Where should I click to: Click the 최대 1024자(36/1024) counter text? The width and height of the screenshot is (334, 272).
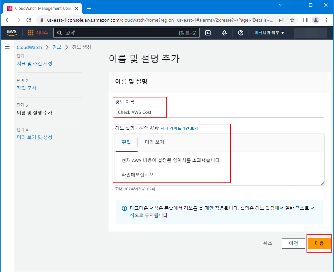[135, 189]
